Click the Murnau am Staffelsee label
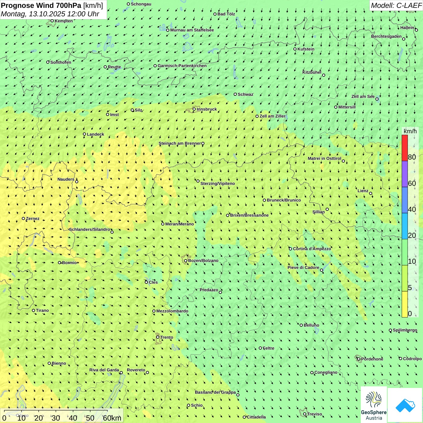The image size is (423, 423). (x=192, y=30)
